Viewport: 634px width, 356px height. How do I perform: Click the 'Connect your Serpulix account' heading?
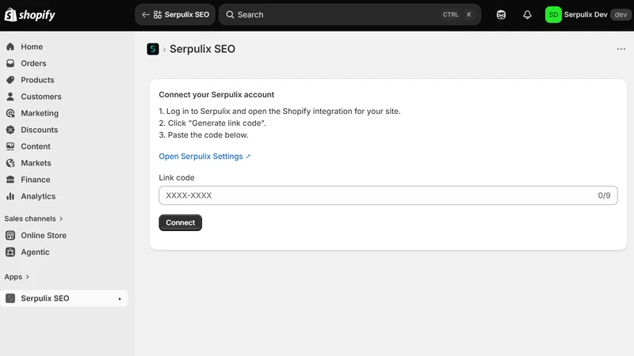[216, 95]
